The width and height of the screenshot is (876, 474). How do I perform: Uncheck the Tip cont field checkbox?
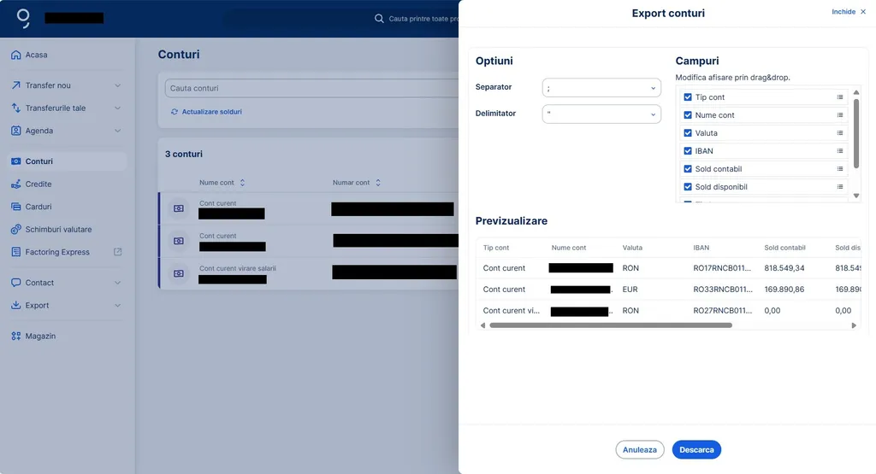[x=688, y=97]
